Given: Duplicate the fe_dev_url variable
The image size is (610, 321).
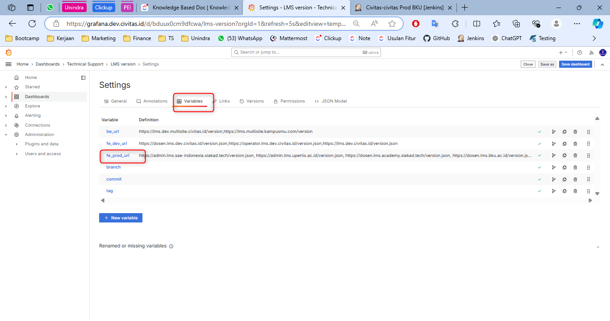Looking at the screenshot, I should pos(564,144).
